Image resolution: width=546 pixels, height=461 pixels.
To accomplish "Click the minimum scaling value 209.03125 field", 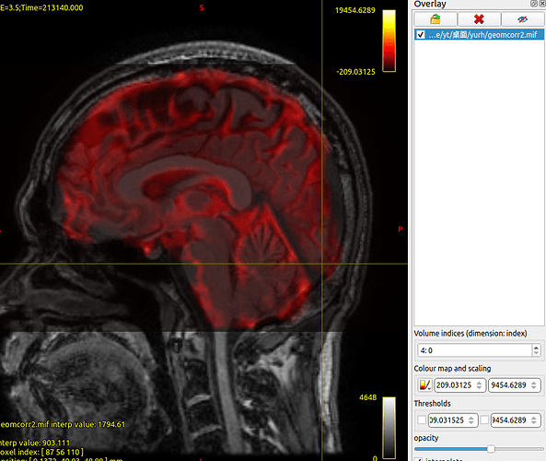I will [x=459, y=385].
